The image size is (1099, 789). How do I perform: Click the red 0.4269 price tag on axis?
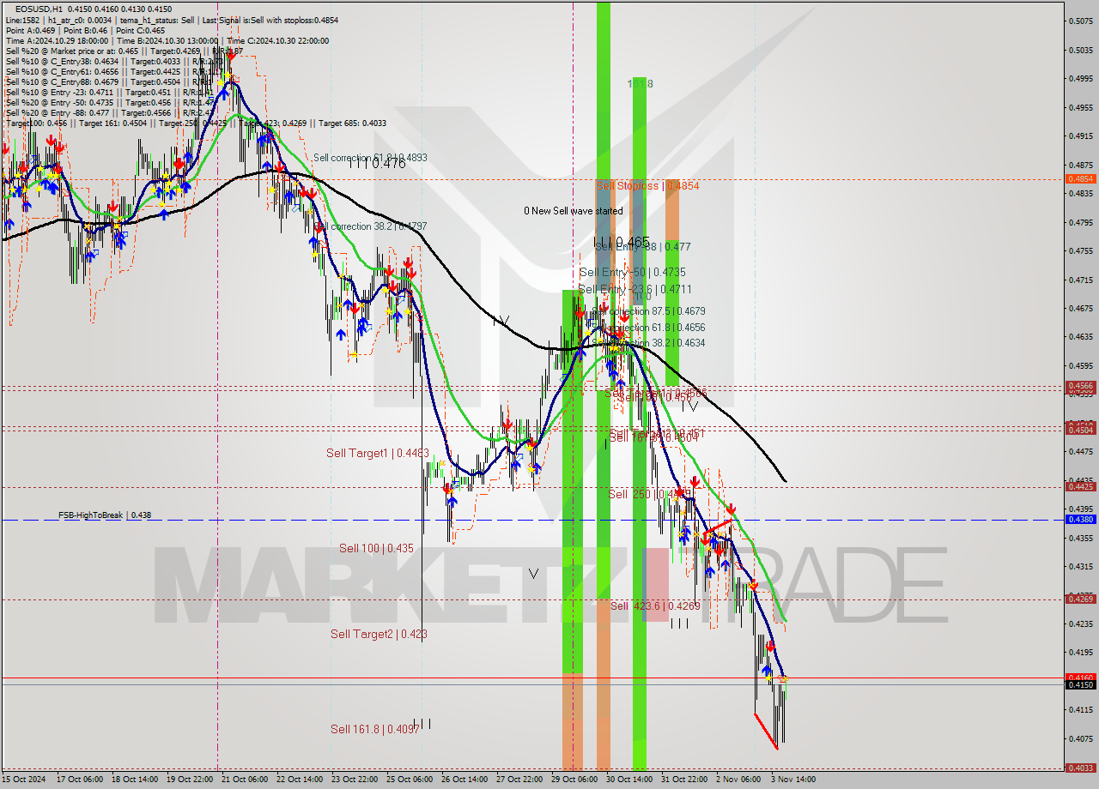(x=1080, y=599)
